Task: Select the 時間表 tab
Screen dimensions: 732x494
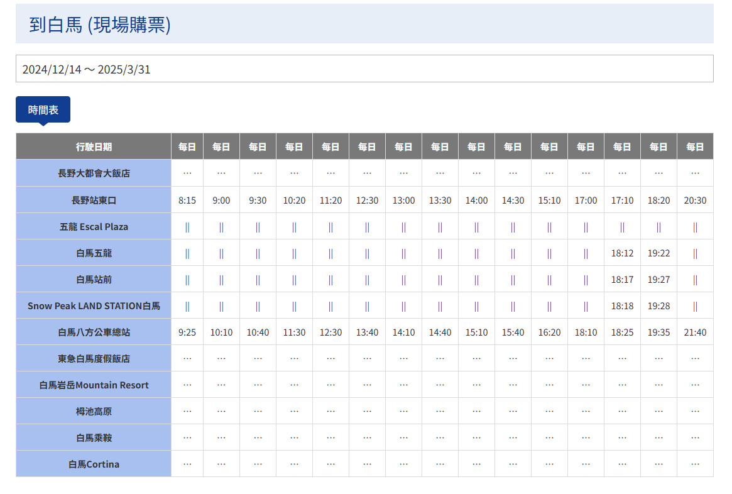Action: tap(43, 110)
